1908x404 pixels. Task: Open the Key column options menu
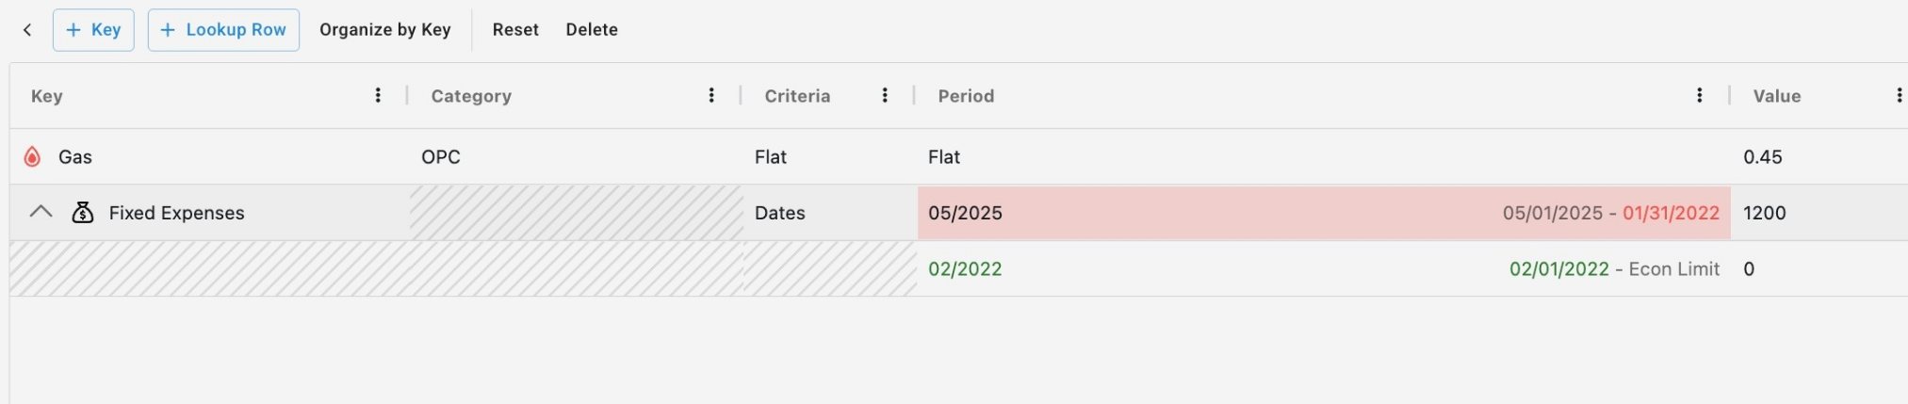click(x=378, y=95)
